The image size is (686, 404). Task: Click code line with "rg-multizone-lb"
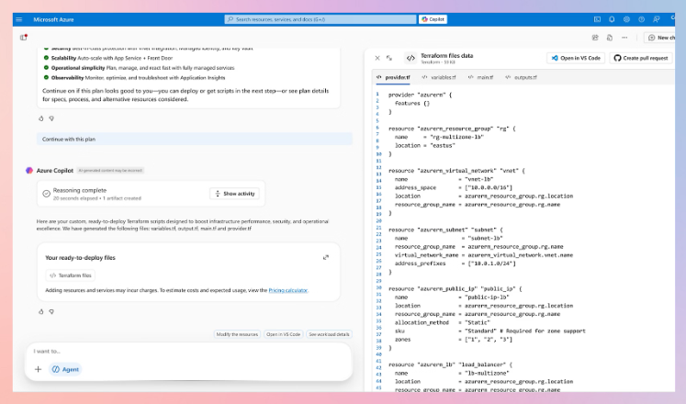[439, 137]
